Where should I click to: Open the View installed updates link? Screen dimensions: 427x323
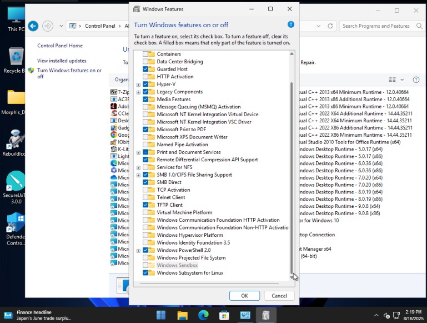pos(62,61)
